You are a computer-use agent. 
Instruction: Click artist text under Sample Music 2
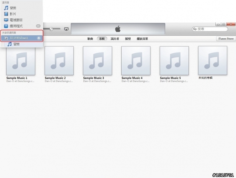[x=59, y=81]
